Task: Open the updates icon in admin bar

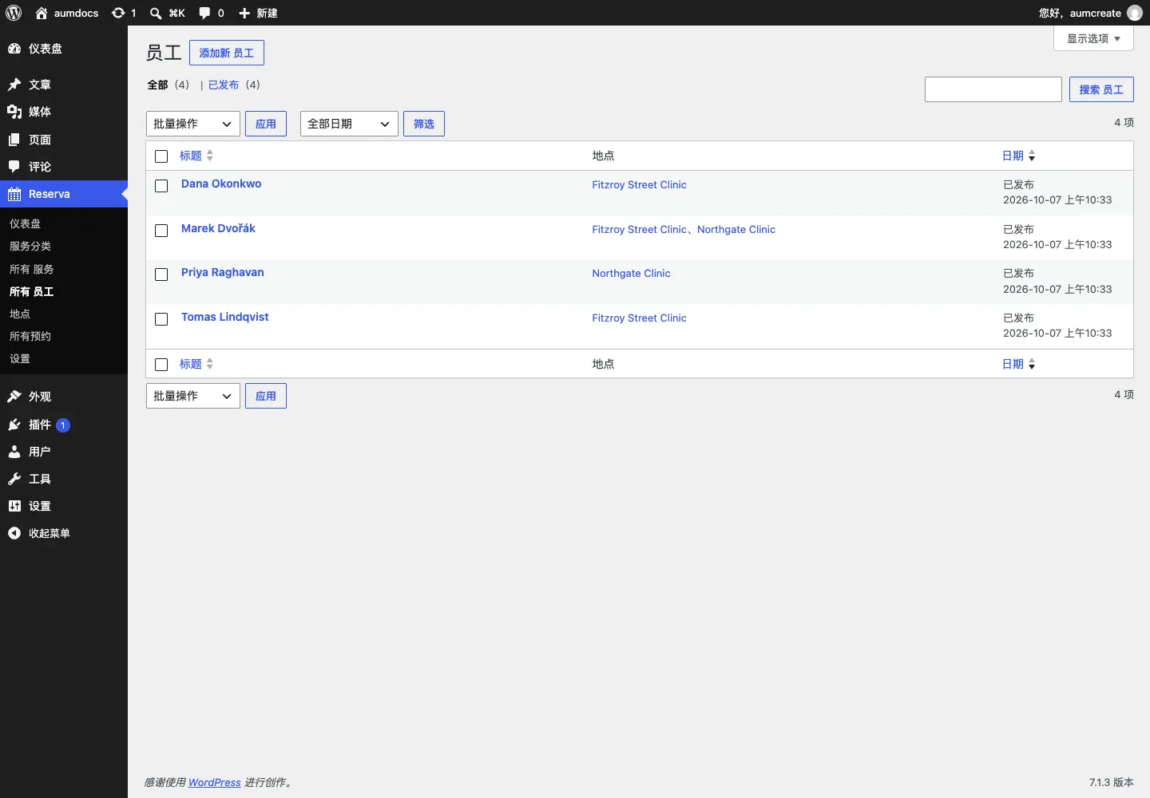Action: 118,13
